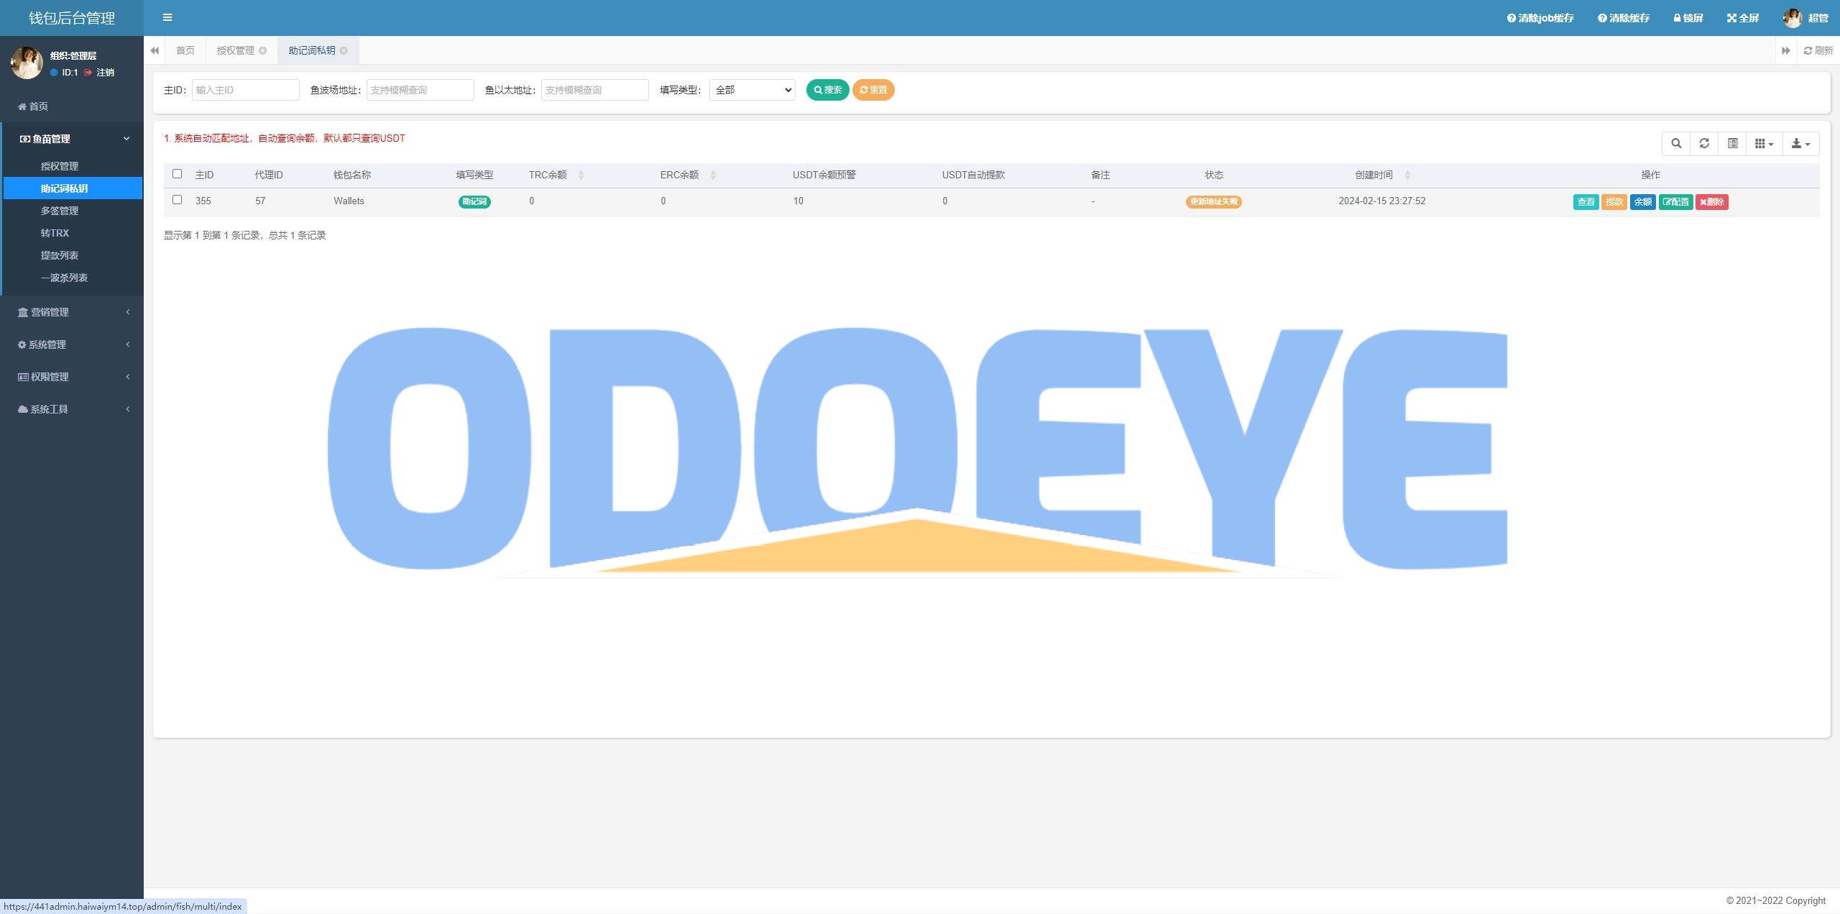Toggle the table card view icon
Screen dimensions: 1840x914
tap(1733, 144)
